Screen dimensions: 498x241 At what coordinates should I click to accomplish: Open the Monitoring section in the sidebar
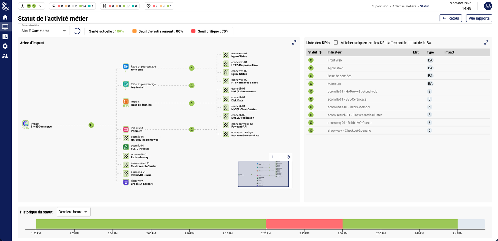click(5, 27)
